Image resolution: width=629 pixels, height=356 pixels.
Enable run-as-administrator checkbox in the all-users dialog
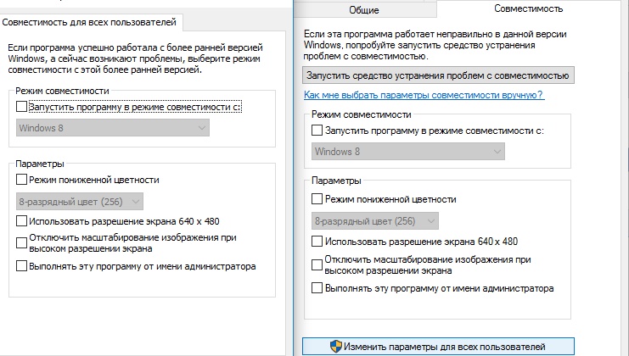tap(21, 266)
